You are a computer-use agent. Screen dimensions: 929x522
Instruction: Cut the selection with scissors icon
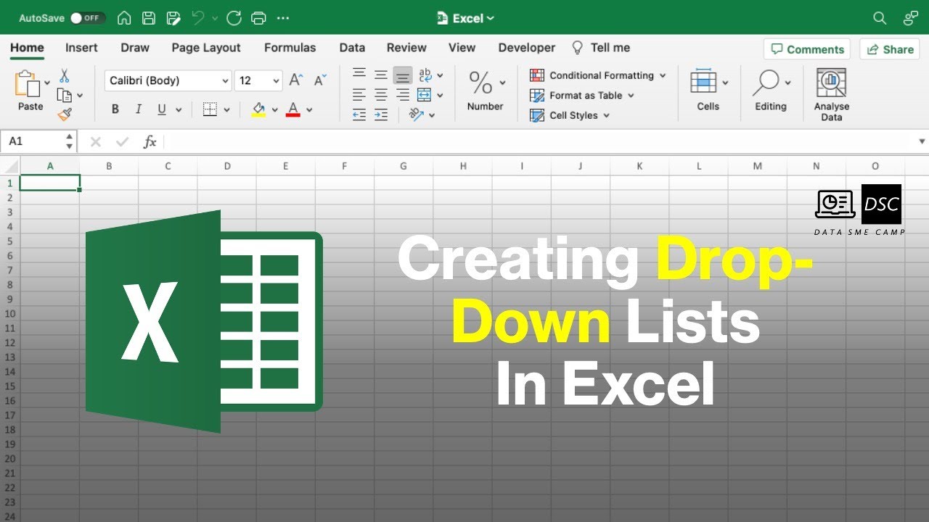pyautogui.click(x=64, y=75)
